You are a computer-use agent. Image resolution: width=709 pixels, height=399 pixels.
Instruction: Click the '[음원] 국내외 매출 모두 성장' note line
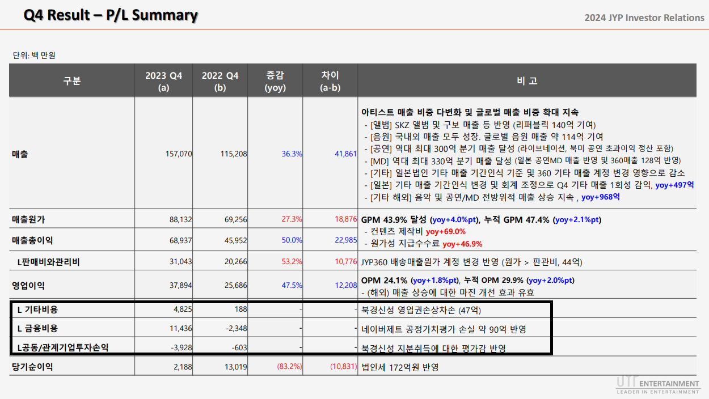point(483,137)
